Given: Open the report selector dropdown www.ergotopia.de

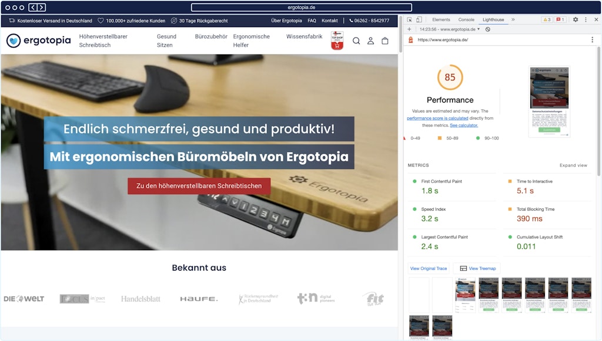Looking at the screenshot, I should [x=450, y=29].
